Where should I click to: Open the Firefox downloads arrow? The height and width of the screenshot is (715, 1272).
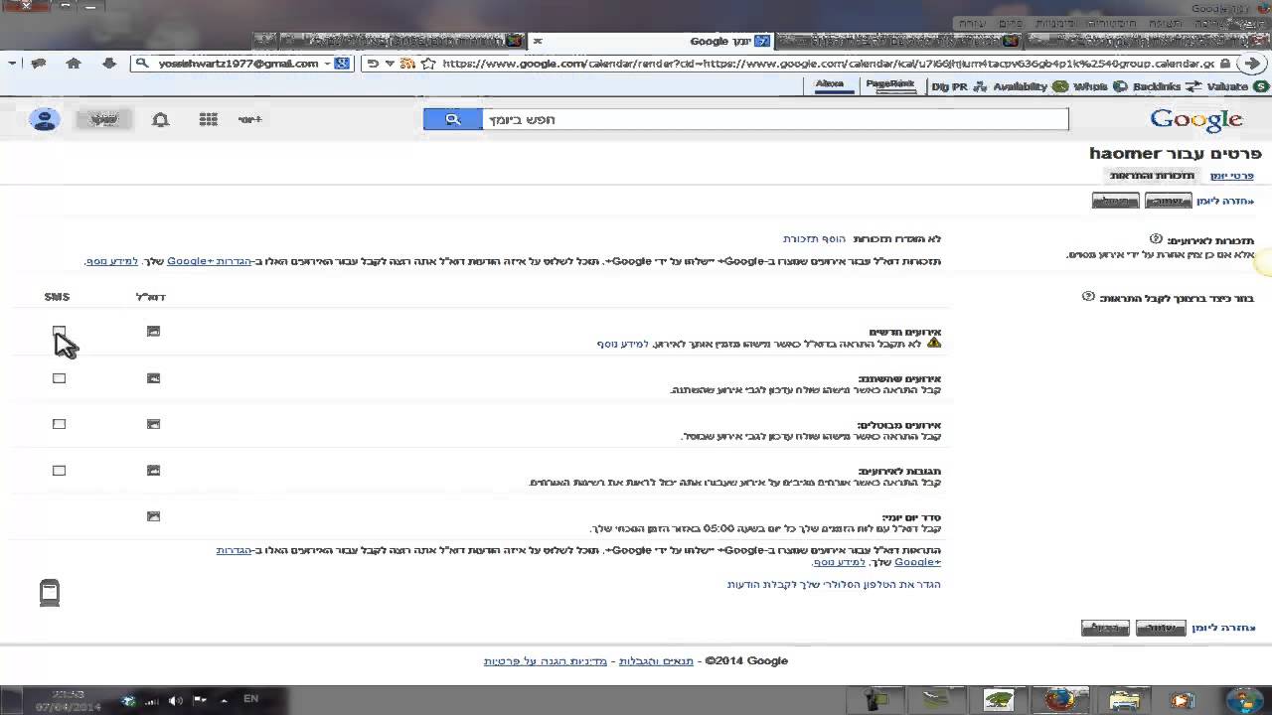click(x=109, y=64)
